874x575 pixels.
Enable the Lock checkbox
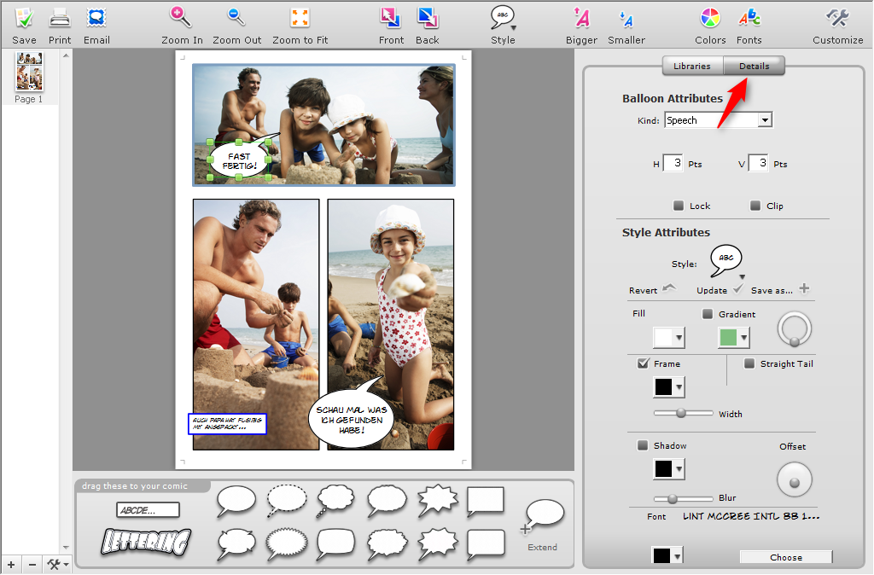pos(679,206)
